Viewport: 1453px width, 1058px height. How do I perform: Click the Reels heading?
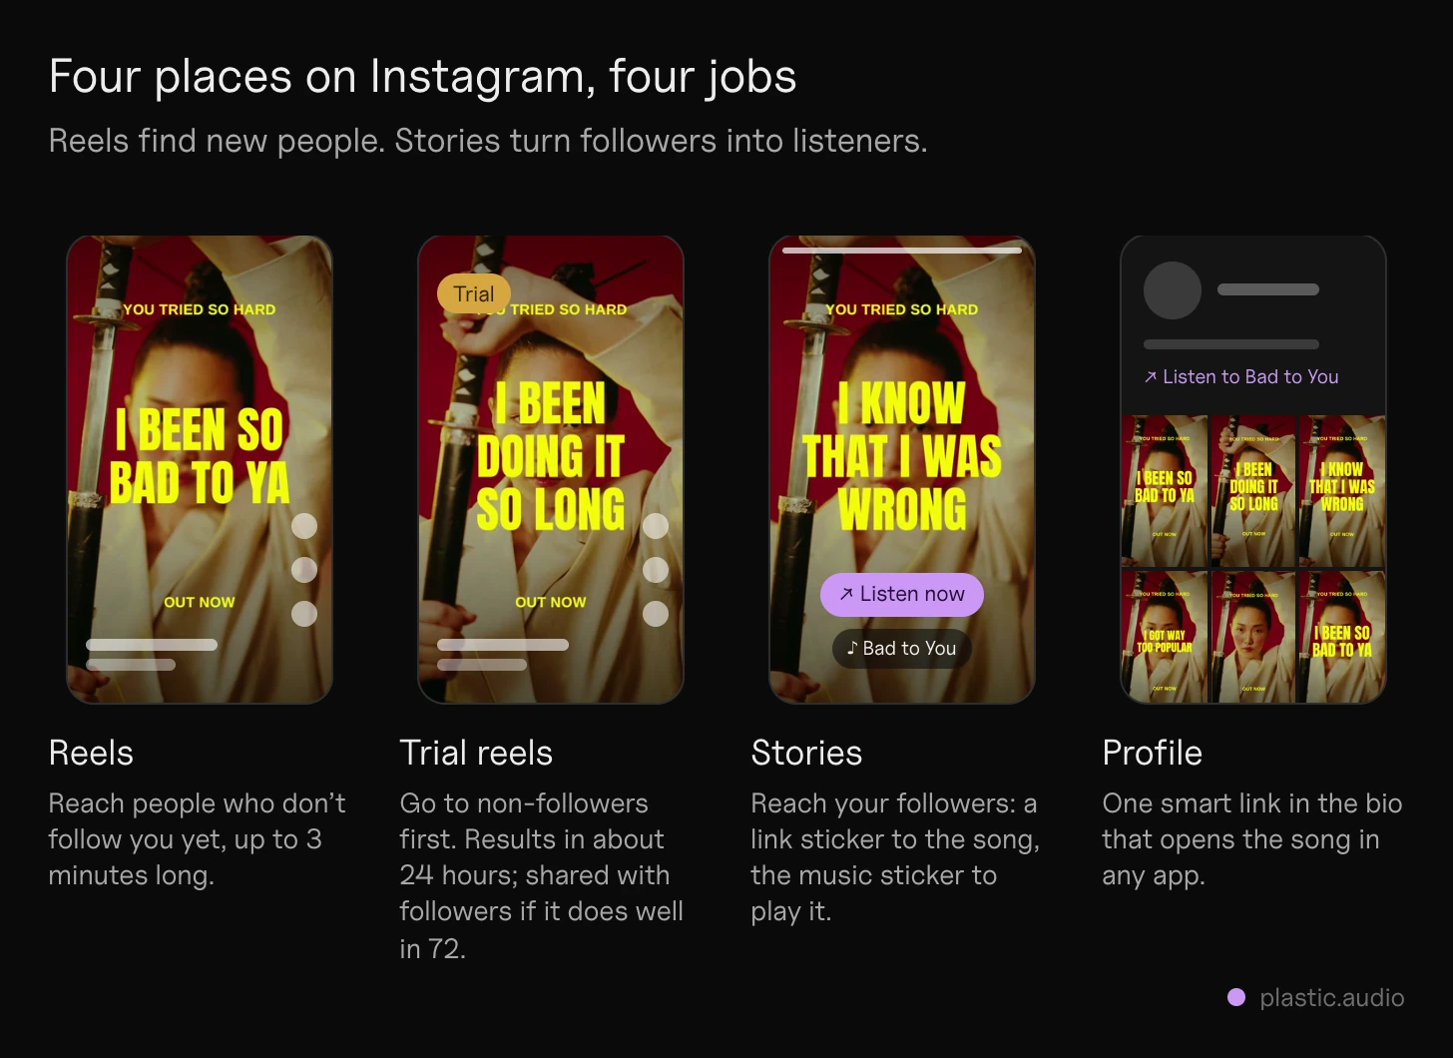(91, 753)
